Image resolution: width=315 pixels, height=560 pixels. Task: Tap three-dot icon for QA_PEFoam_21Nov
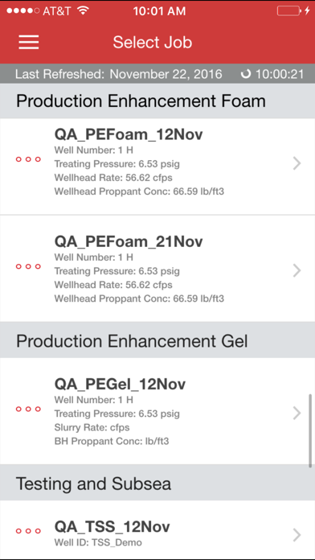(x=28, y=266)
